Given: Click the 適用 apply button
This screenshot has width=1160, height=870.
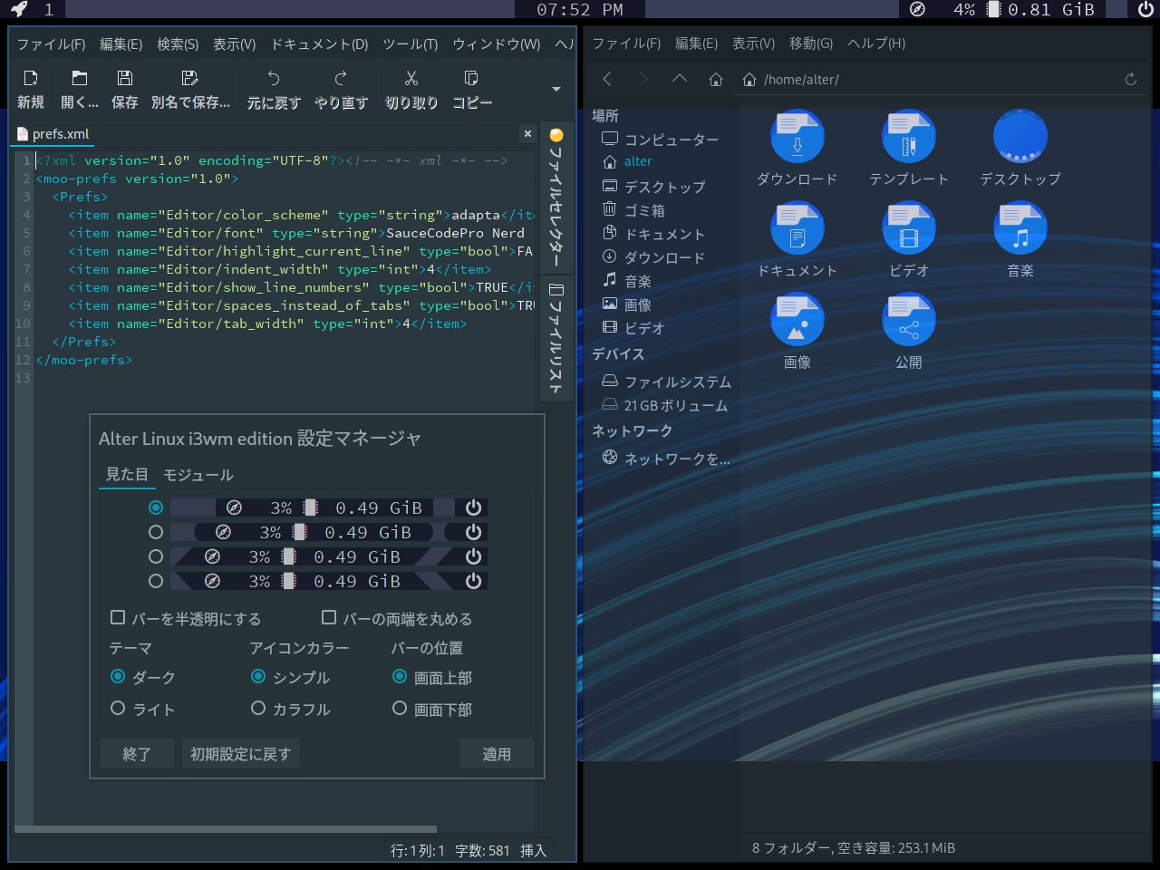Looking at the screenshot, I should pos(497,754).
